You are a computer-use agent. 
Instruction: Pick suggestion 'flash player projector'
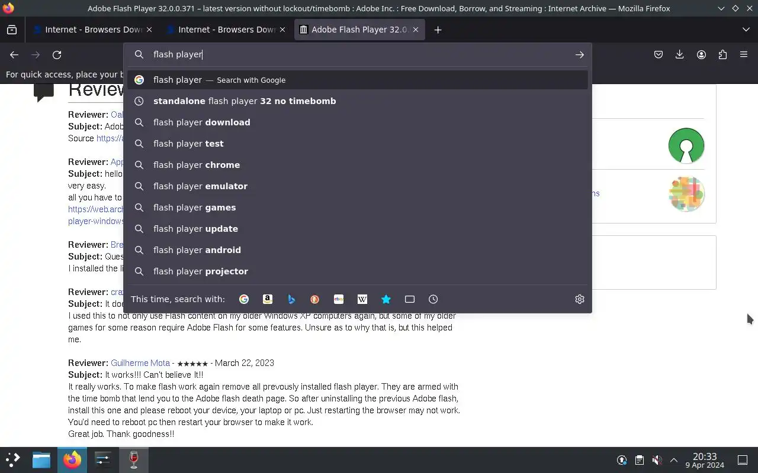358,271
